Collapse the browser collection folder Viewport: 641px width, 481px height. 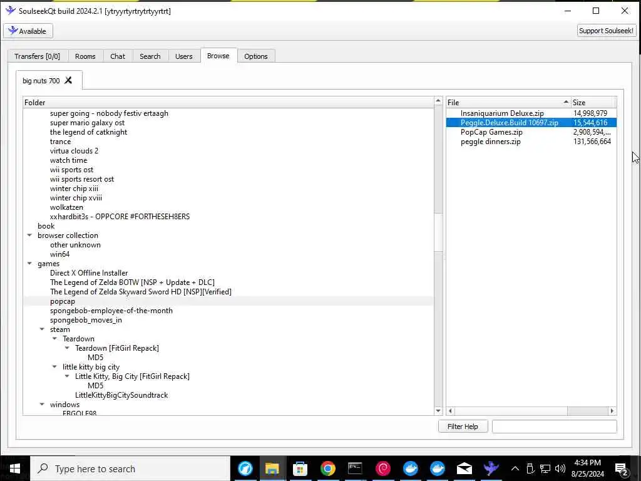point(29,235)
